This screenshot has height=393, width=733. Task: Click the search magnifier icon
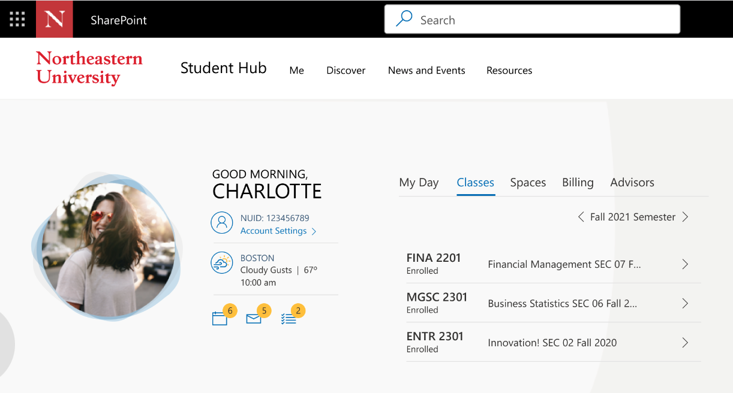pyautogui.click(x=404, y=19)
